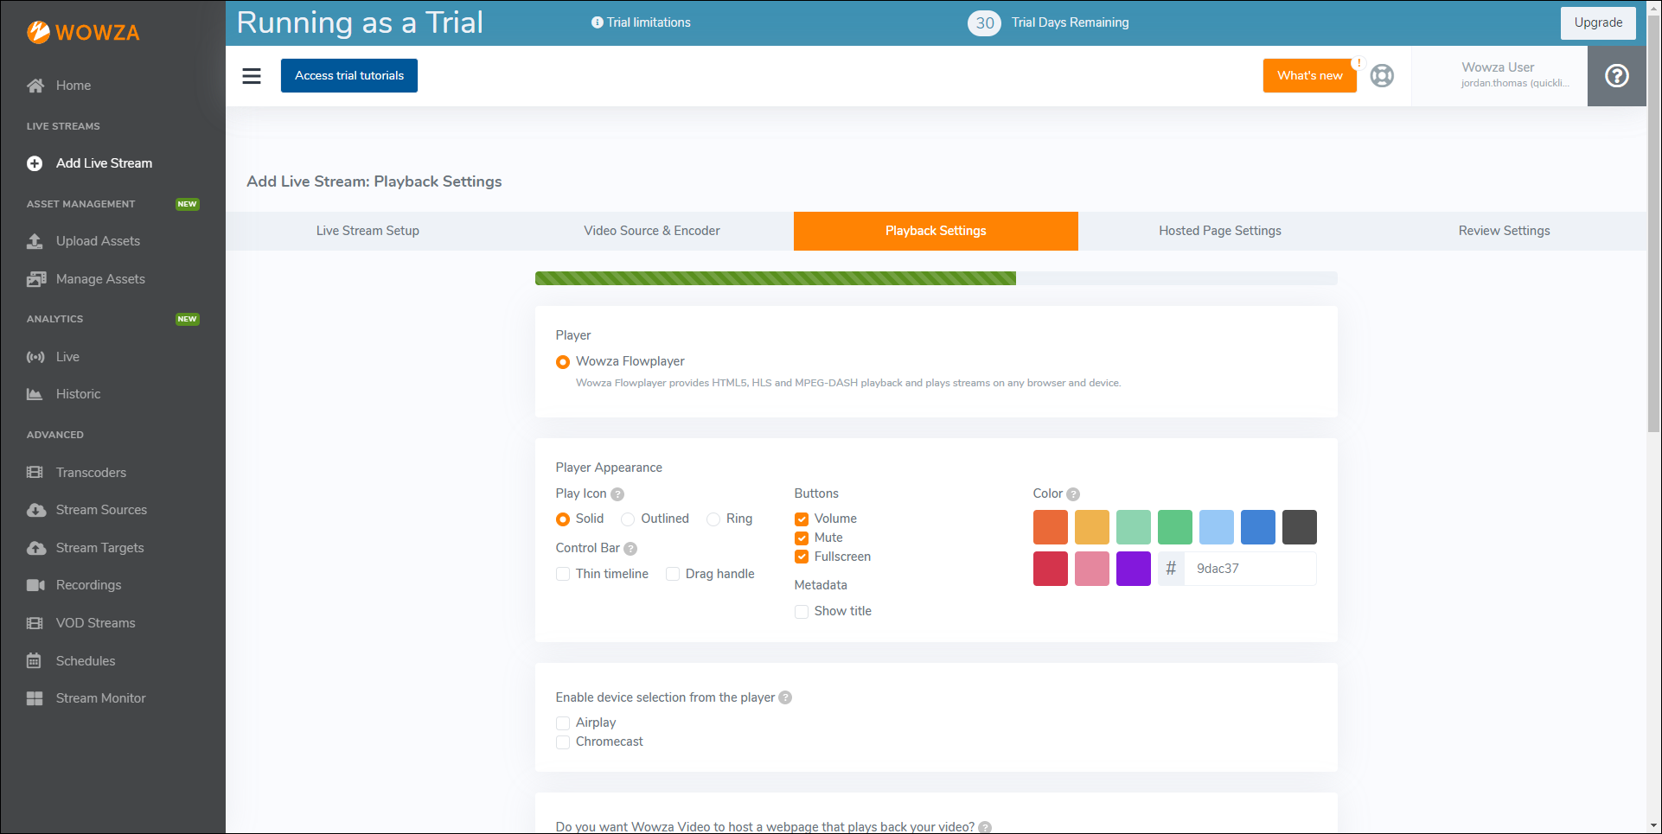
Task: Click the question mark help icon
Action: coord(1616,76)
